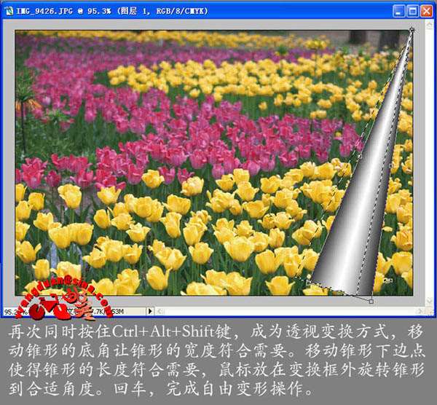Maximize the IMG_9426.JPG document window
The height and width of the screenshot is (405, 437).
[412, 11]
